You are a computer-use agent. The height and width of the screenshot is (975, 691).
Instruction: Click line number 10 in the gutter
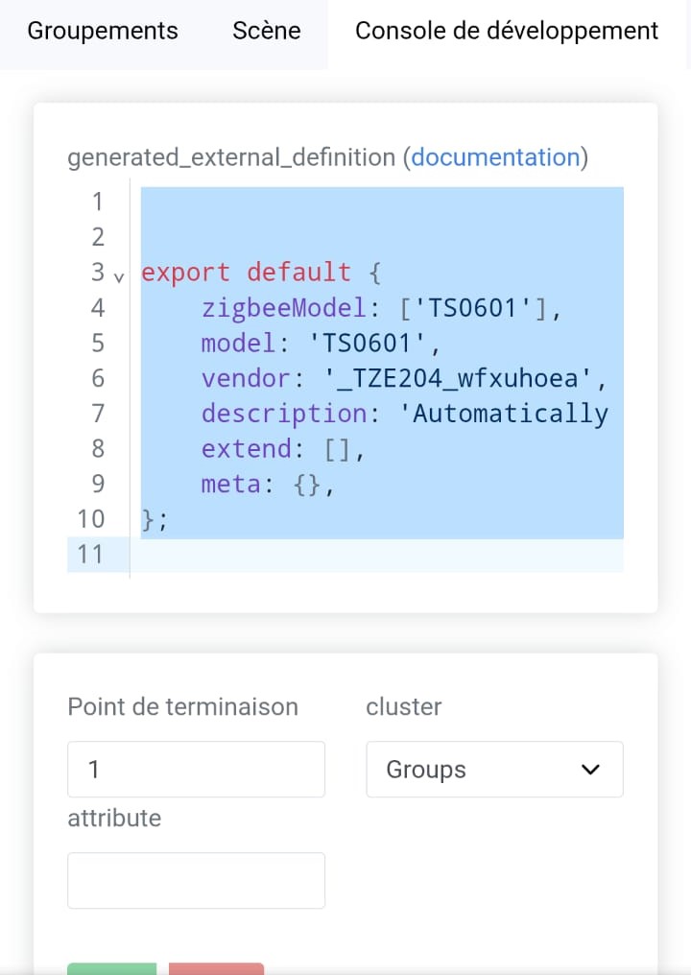(91, 518)
